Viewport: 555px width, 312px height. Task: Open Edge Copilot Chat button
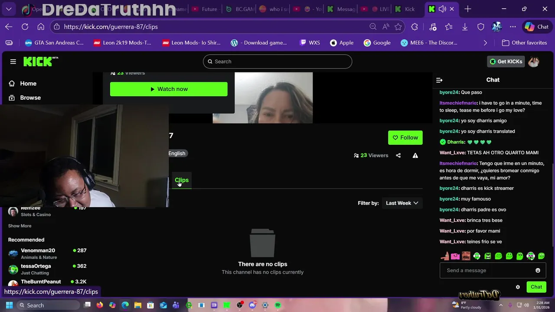pyautogui.click(x=537, y=27)
